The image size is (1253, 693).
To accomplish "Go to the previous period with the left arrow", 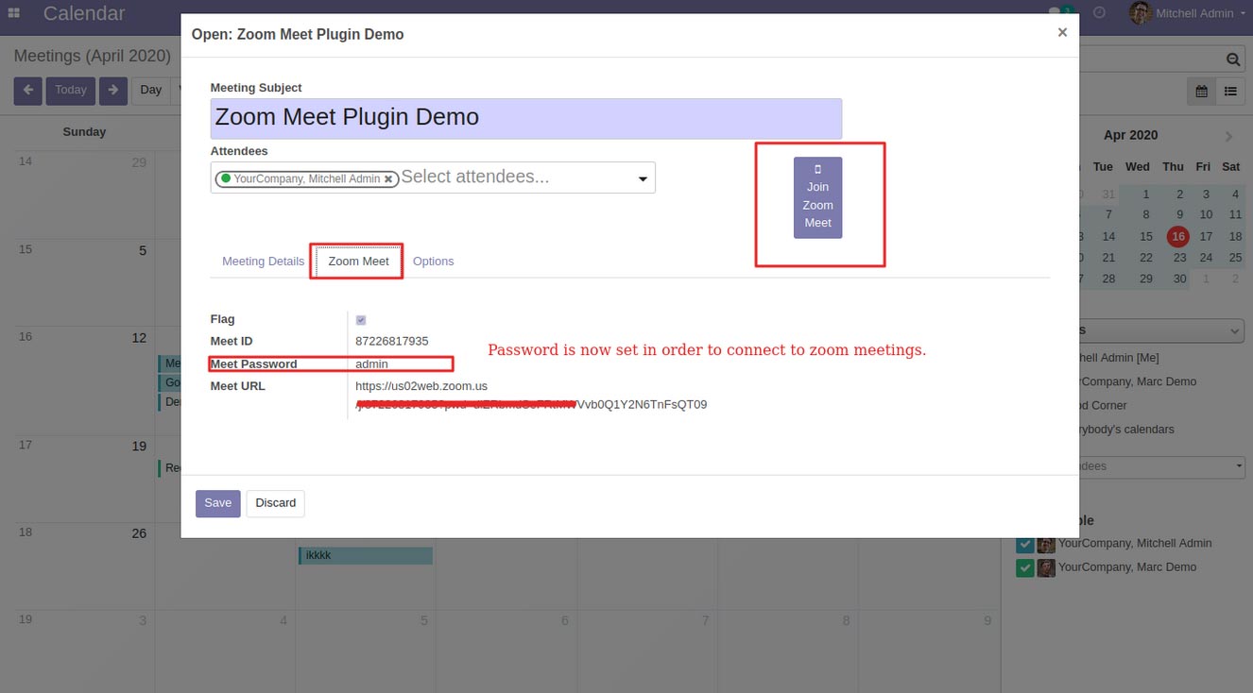I will [x=27, y=91].
